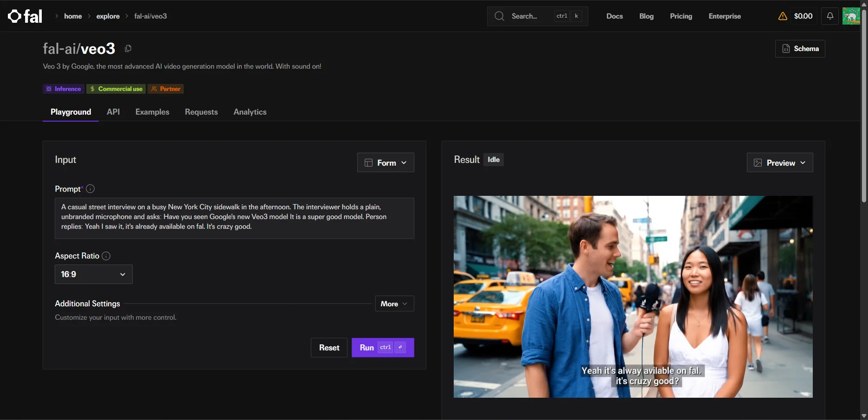Go to the Analytics tab

coord(250,112)
